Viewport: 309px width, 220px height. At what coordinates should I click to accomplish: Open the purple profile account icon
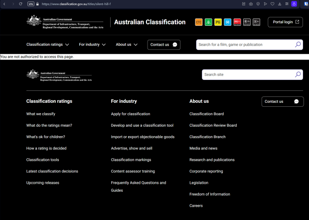[294, 4]
